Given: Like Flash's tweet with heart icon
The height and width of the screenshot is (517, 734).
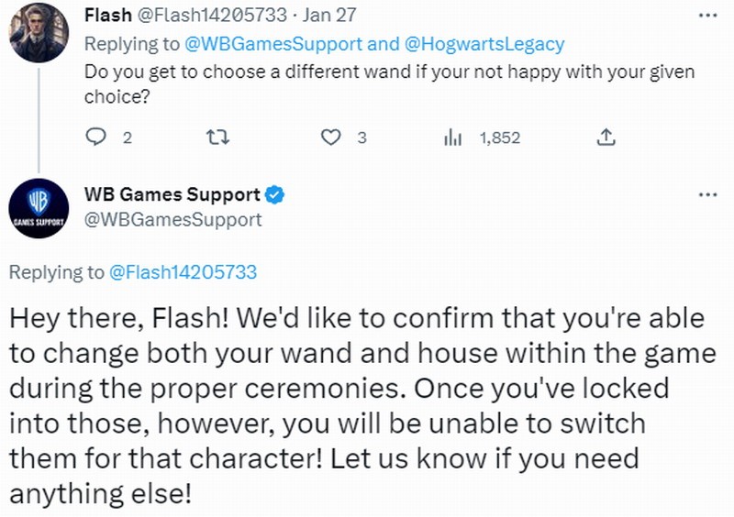Looking at the screenshot, I should [331, 137].
